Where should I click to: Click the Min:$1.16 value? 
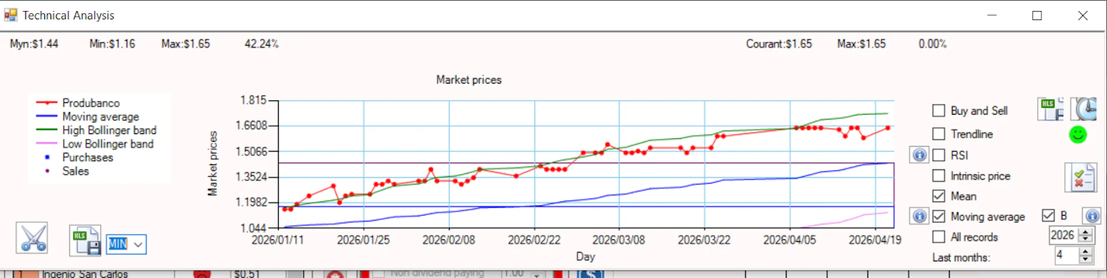click(112, 44)
